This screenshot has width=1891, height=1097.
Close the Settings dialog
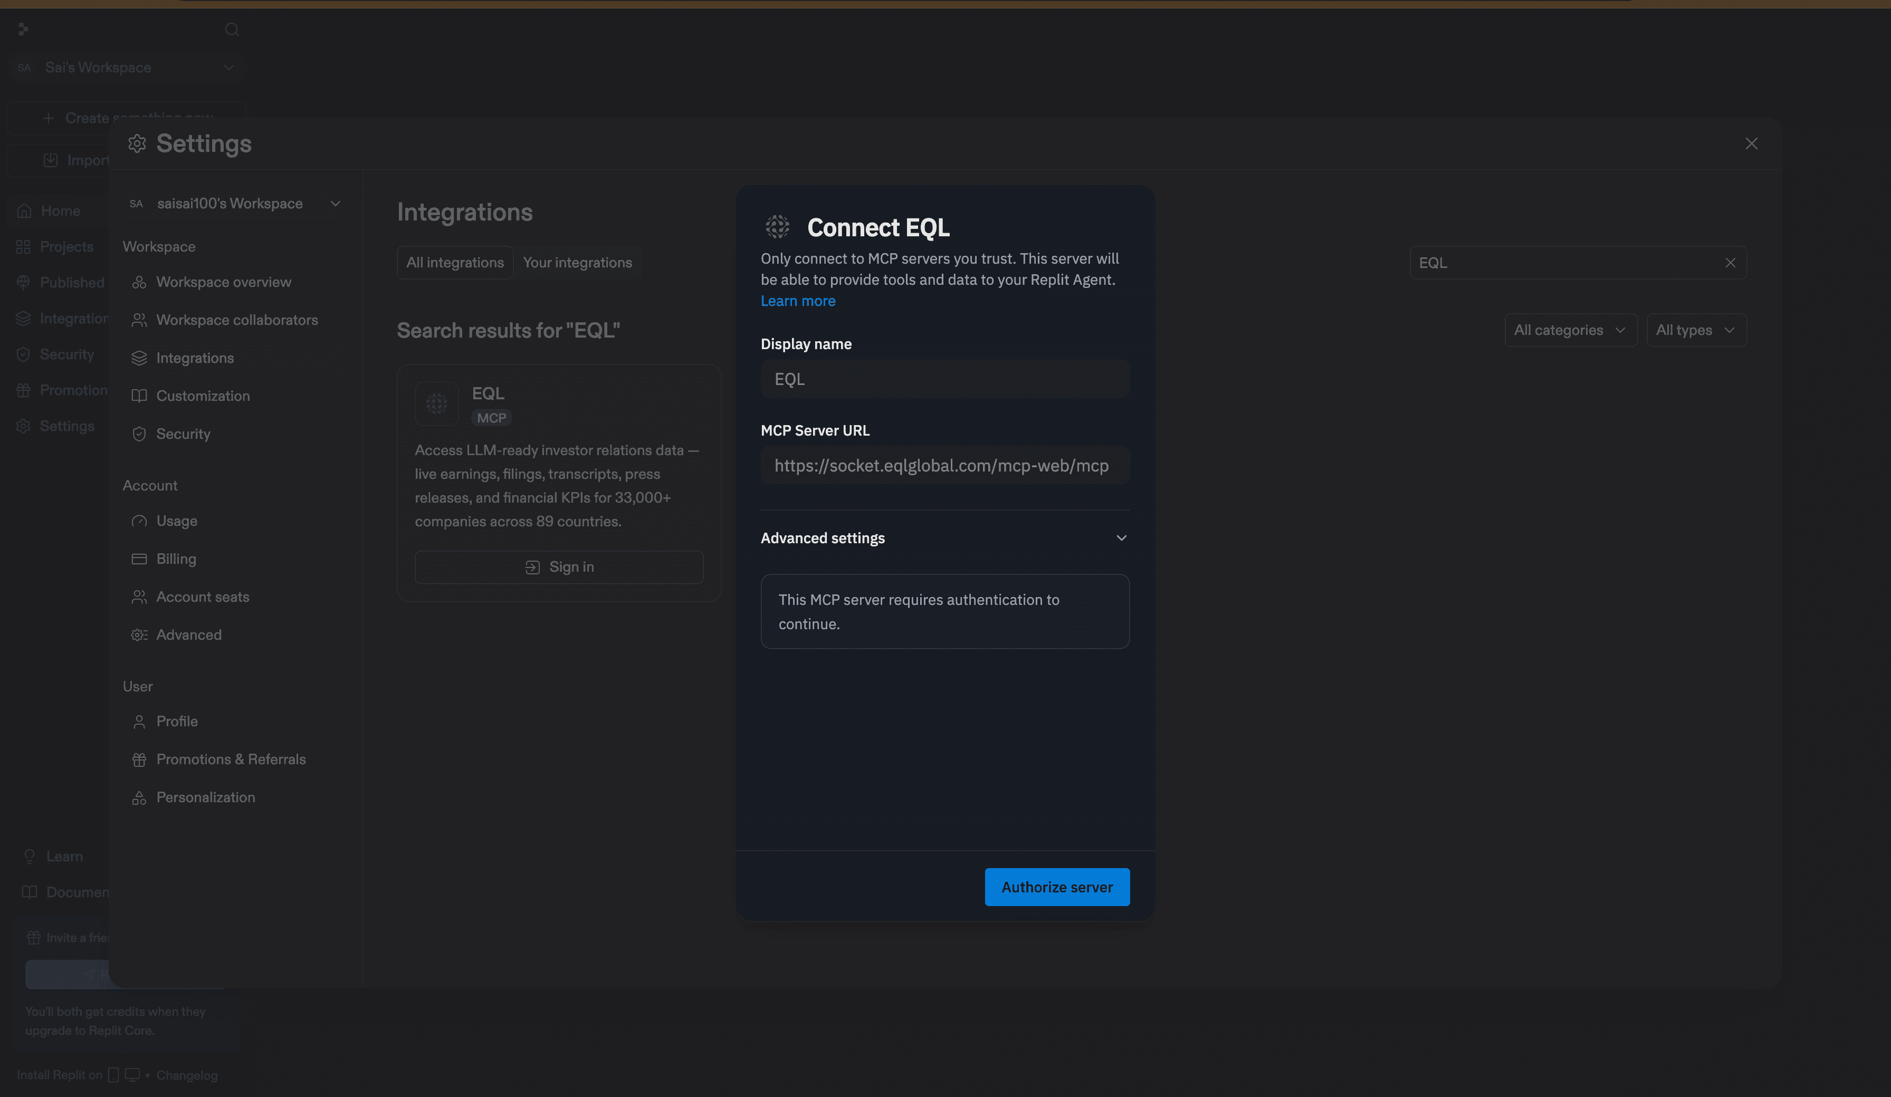[1751, 143]
